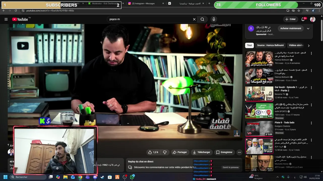The width and height of the screenshot is (323, 181).
Task: Click the channel watermark in video corner
Action: point(237,133)
